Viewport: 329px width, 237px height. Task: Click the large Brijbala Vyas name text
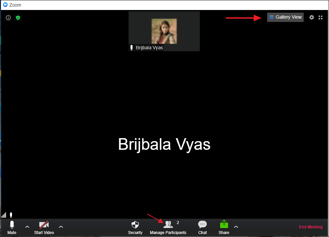pyautogui.click(x=164, y=144)
